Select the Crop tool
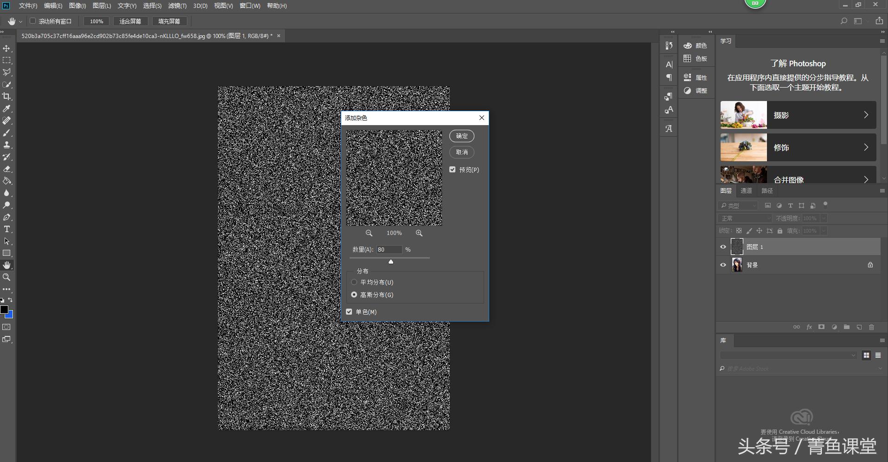The image size is (888, 462). pos(6,96)
